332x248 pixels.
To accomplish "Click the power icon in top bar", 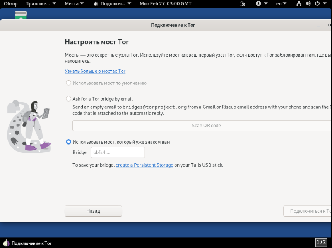I will [317, 3].
